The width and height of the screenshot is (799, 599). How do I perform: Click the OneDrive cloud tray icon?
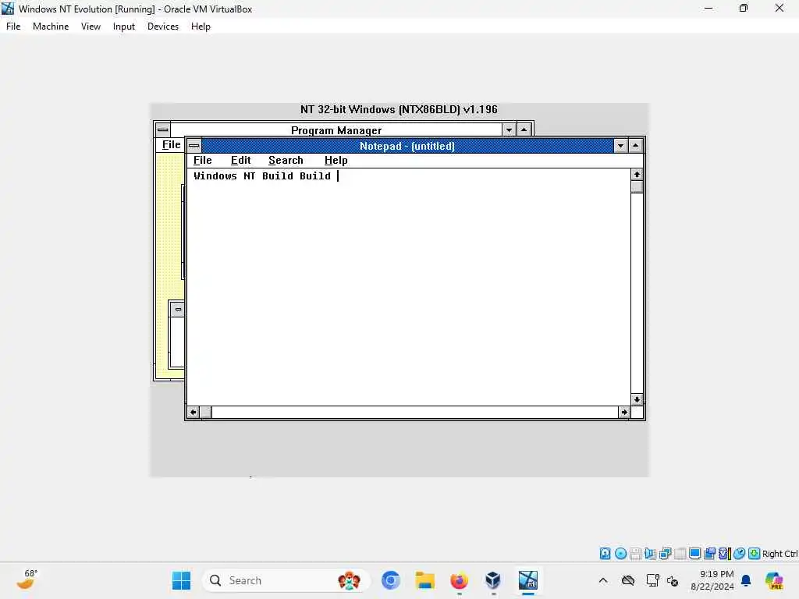point(628,580)
